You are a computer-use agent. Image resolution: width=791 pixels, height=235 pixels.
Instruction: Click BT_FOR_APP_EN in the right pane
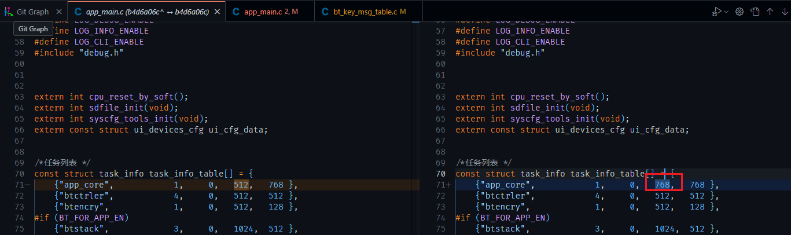pyautogui.click(x=513, y=218)
